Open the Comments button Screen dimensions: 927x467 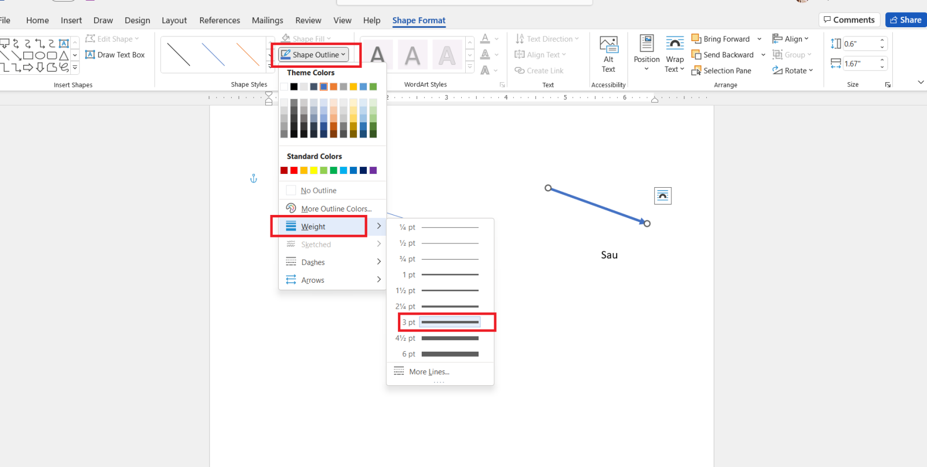pyautogui.click(x=849, y=20)
